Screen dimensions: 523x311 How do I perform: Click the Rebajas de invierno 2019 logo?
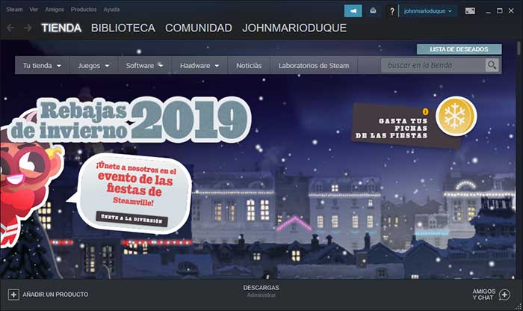(130, 119)
